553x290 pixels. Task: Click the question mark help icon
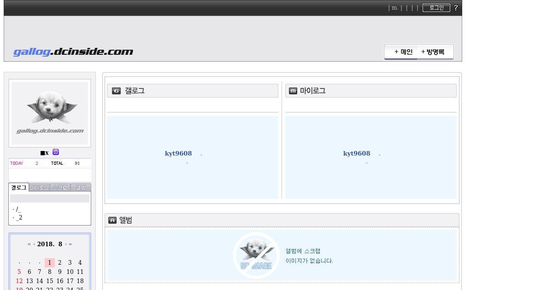click(456, 8)
